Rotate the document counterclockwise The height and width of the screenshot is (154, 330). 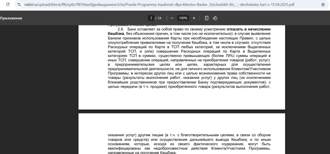pyautogui.click(x=215, y=18)
